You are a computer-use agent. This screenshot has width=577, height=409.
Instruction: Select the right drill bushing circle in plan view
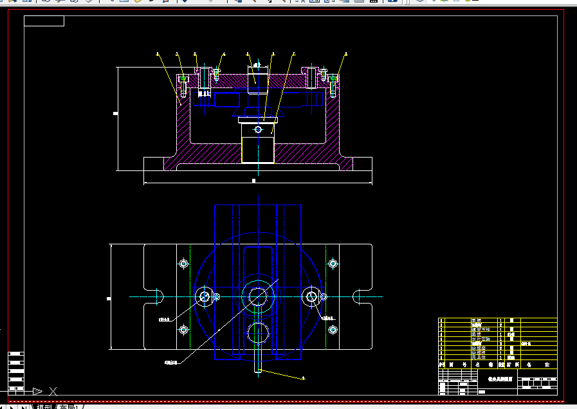311,296
